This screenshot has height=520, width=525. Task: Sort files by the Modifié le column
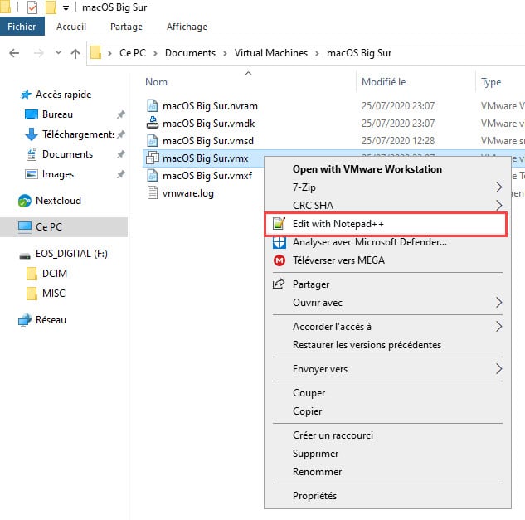click(383, 82)
